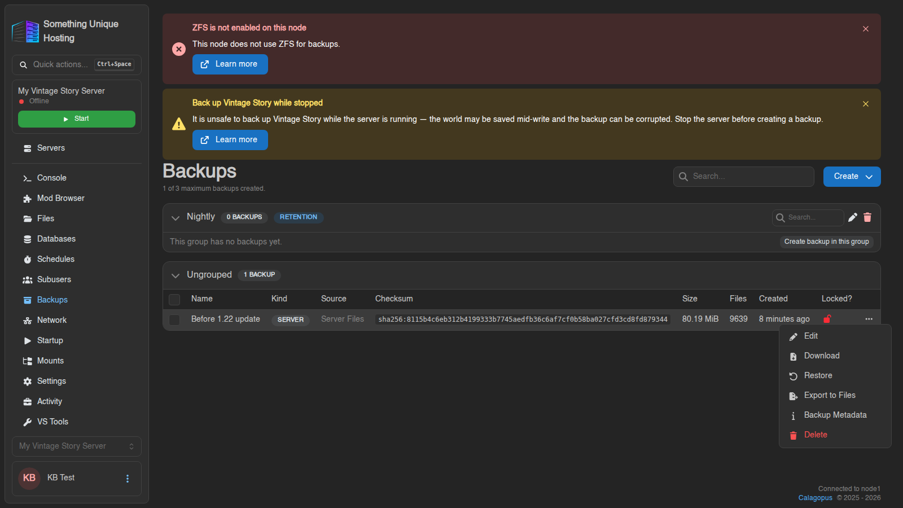Collapse the Ungrouped backup group
903x508 pixels.
point(176,275)
